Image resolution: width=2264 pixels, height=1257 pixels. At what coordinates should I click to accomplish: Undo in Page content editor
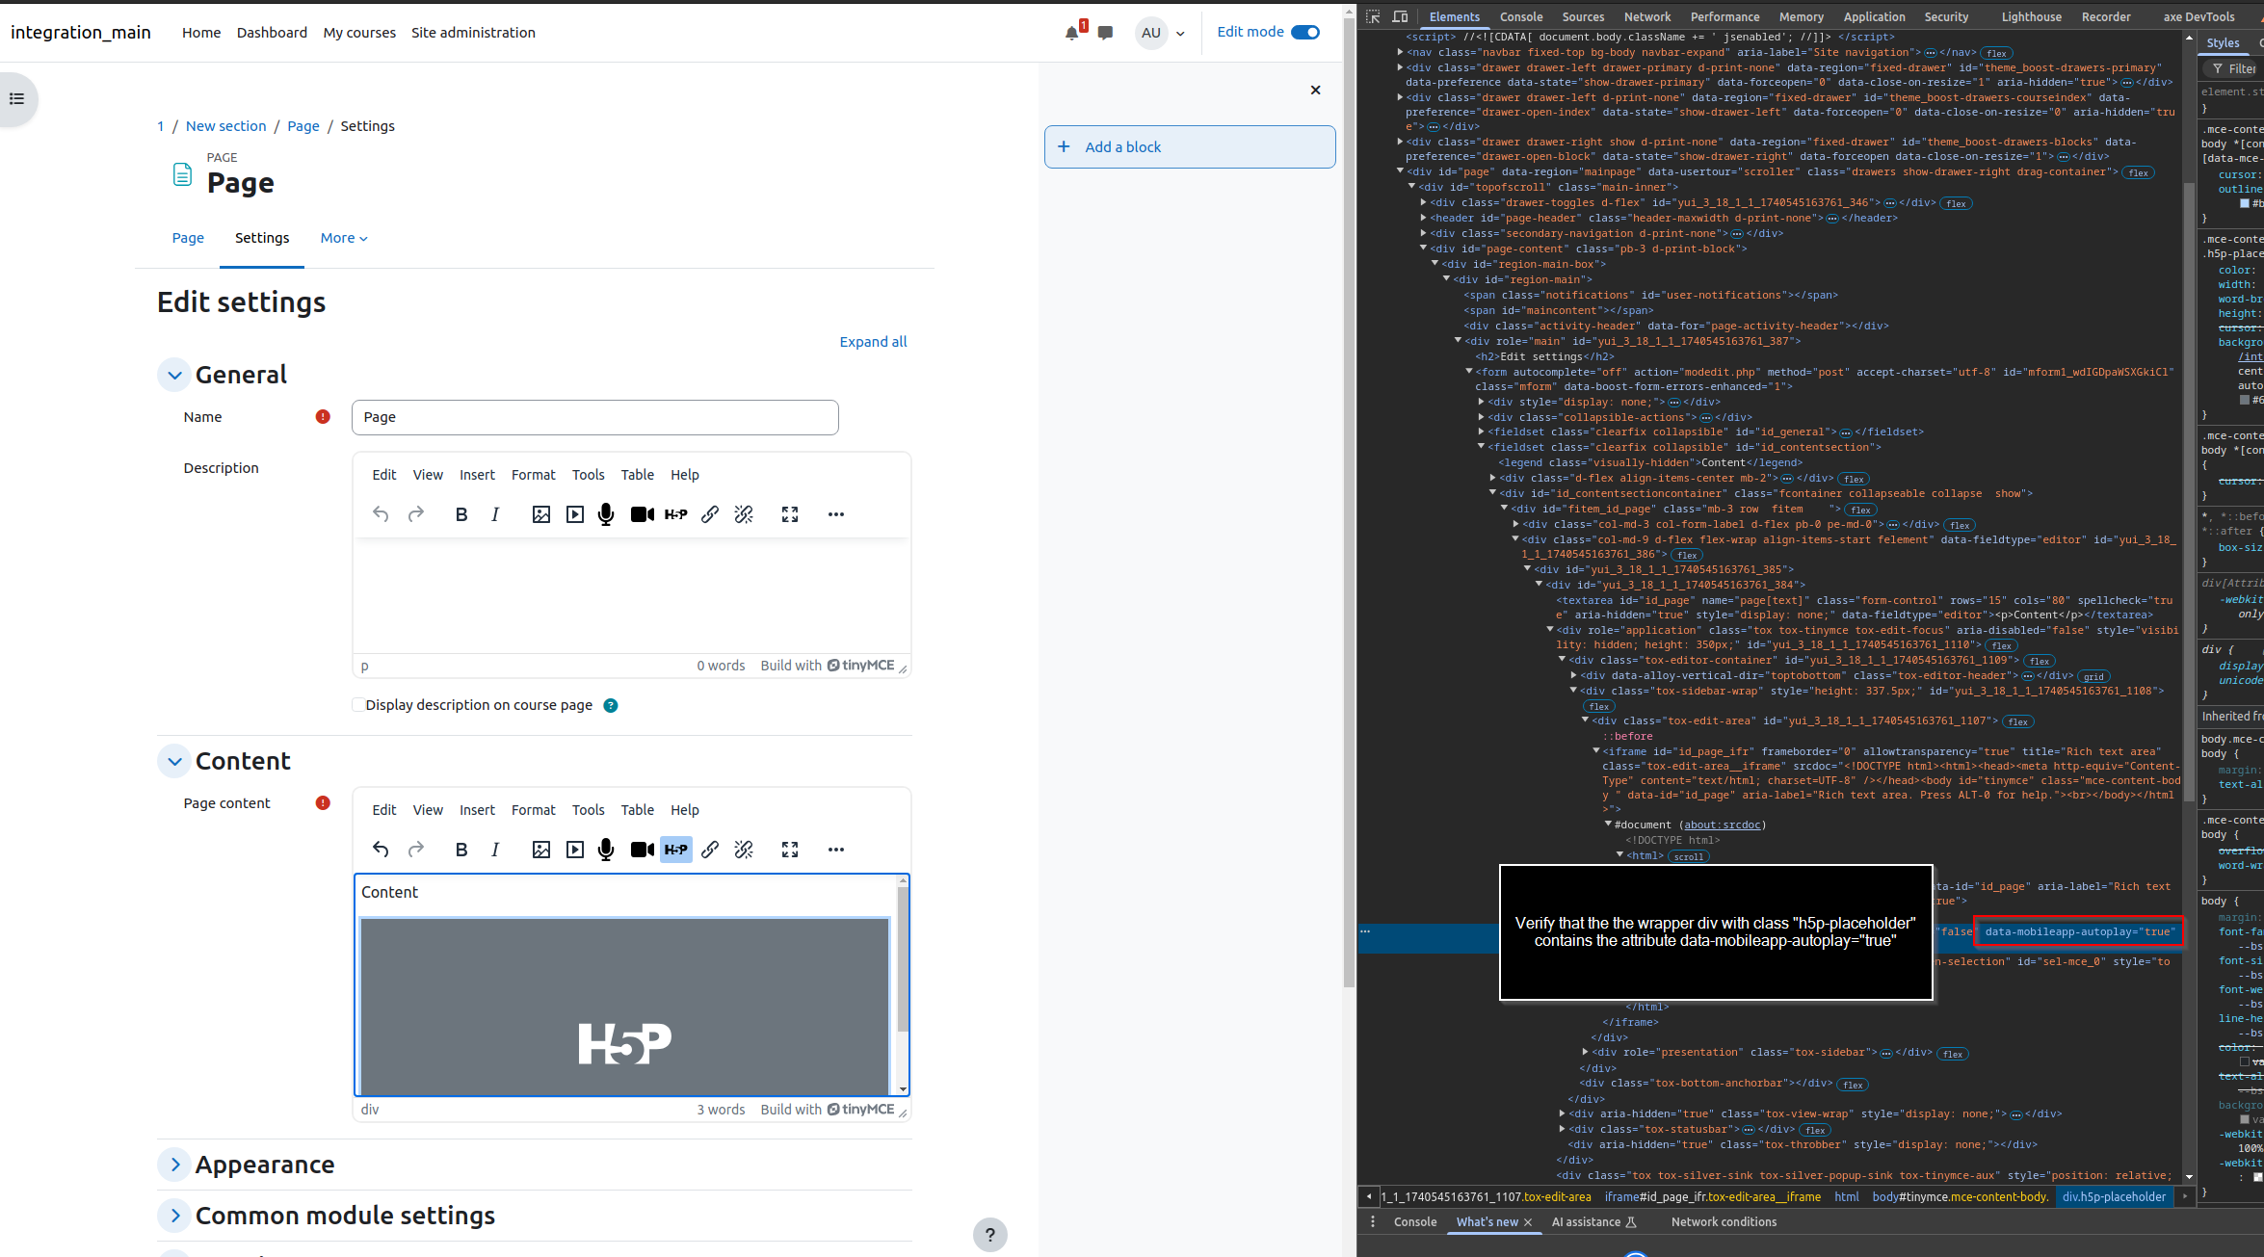click(x=381, y=850)
